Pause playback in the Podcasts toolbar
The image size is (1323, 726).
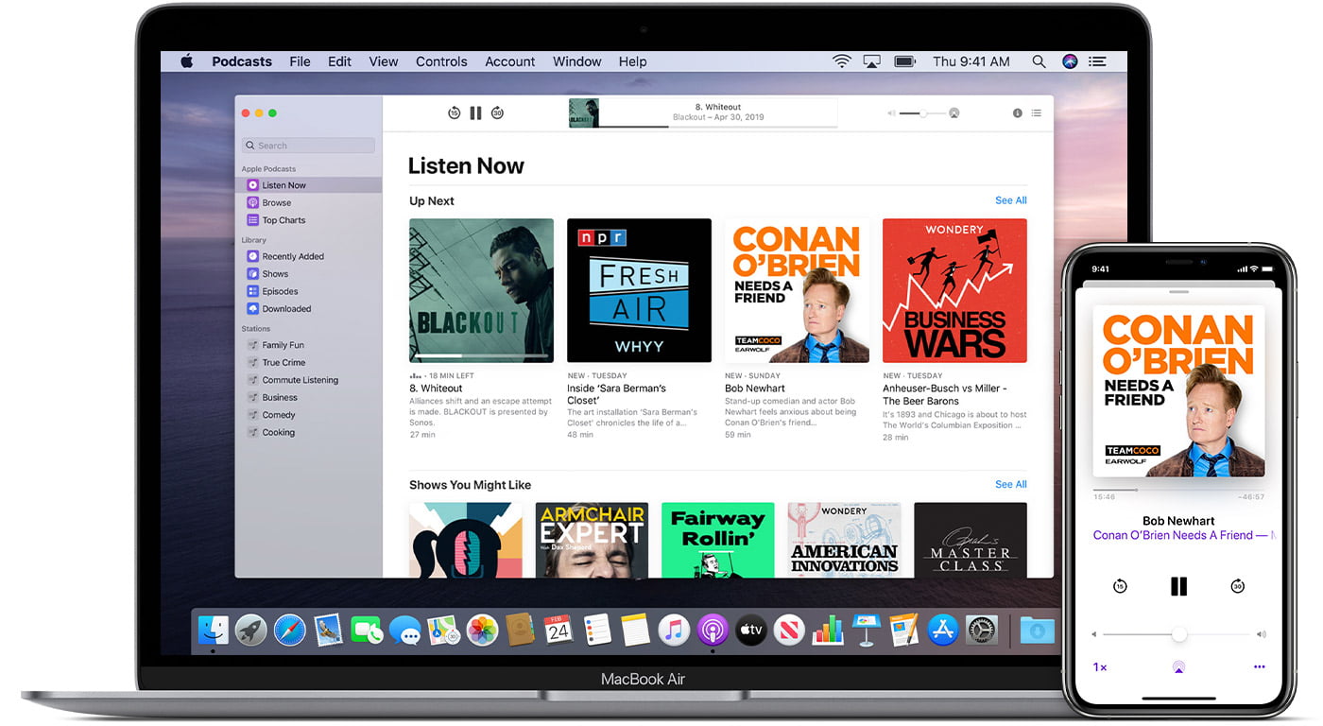475,112
